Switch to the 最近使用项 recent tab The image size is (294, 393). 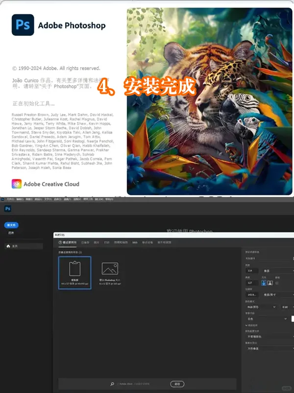(68, 243)
